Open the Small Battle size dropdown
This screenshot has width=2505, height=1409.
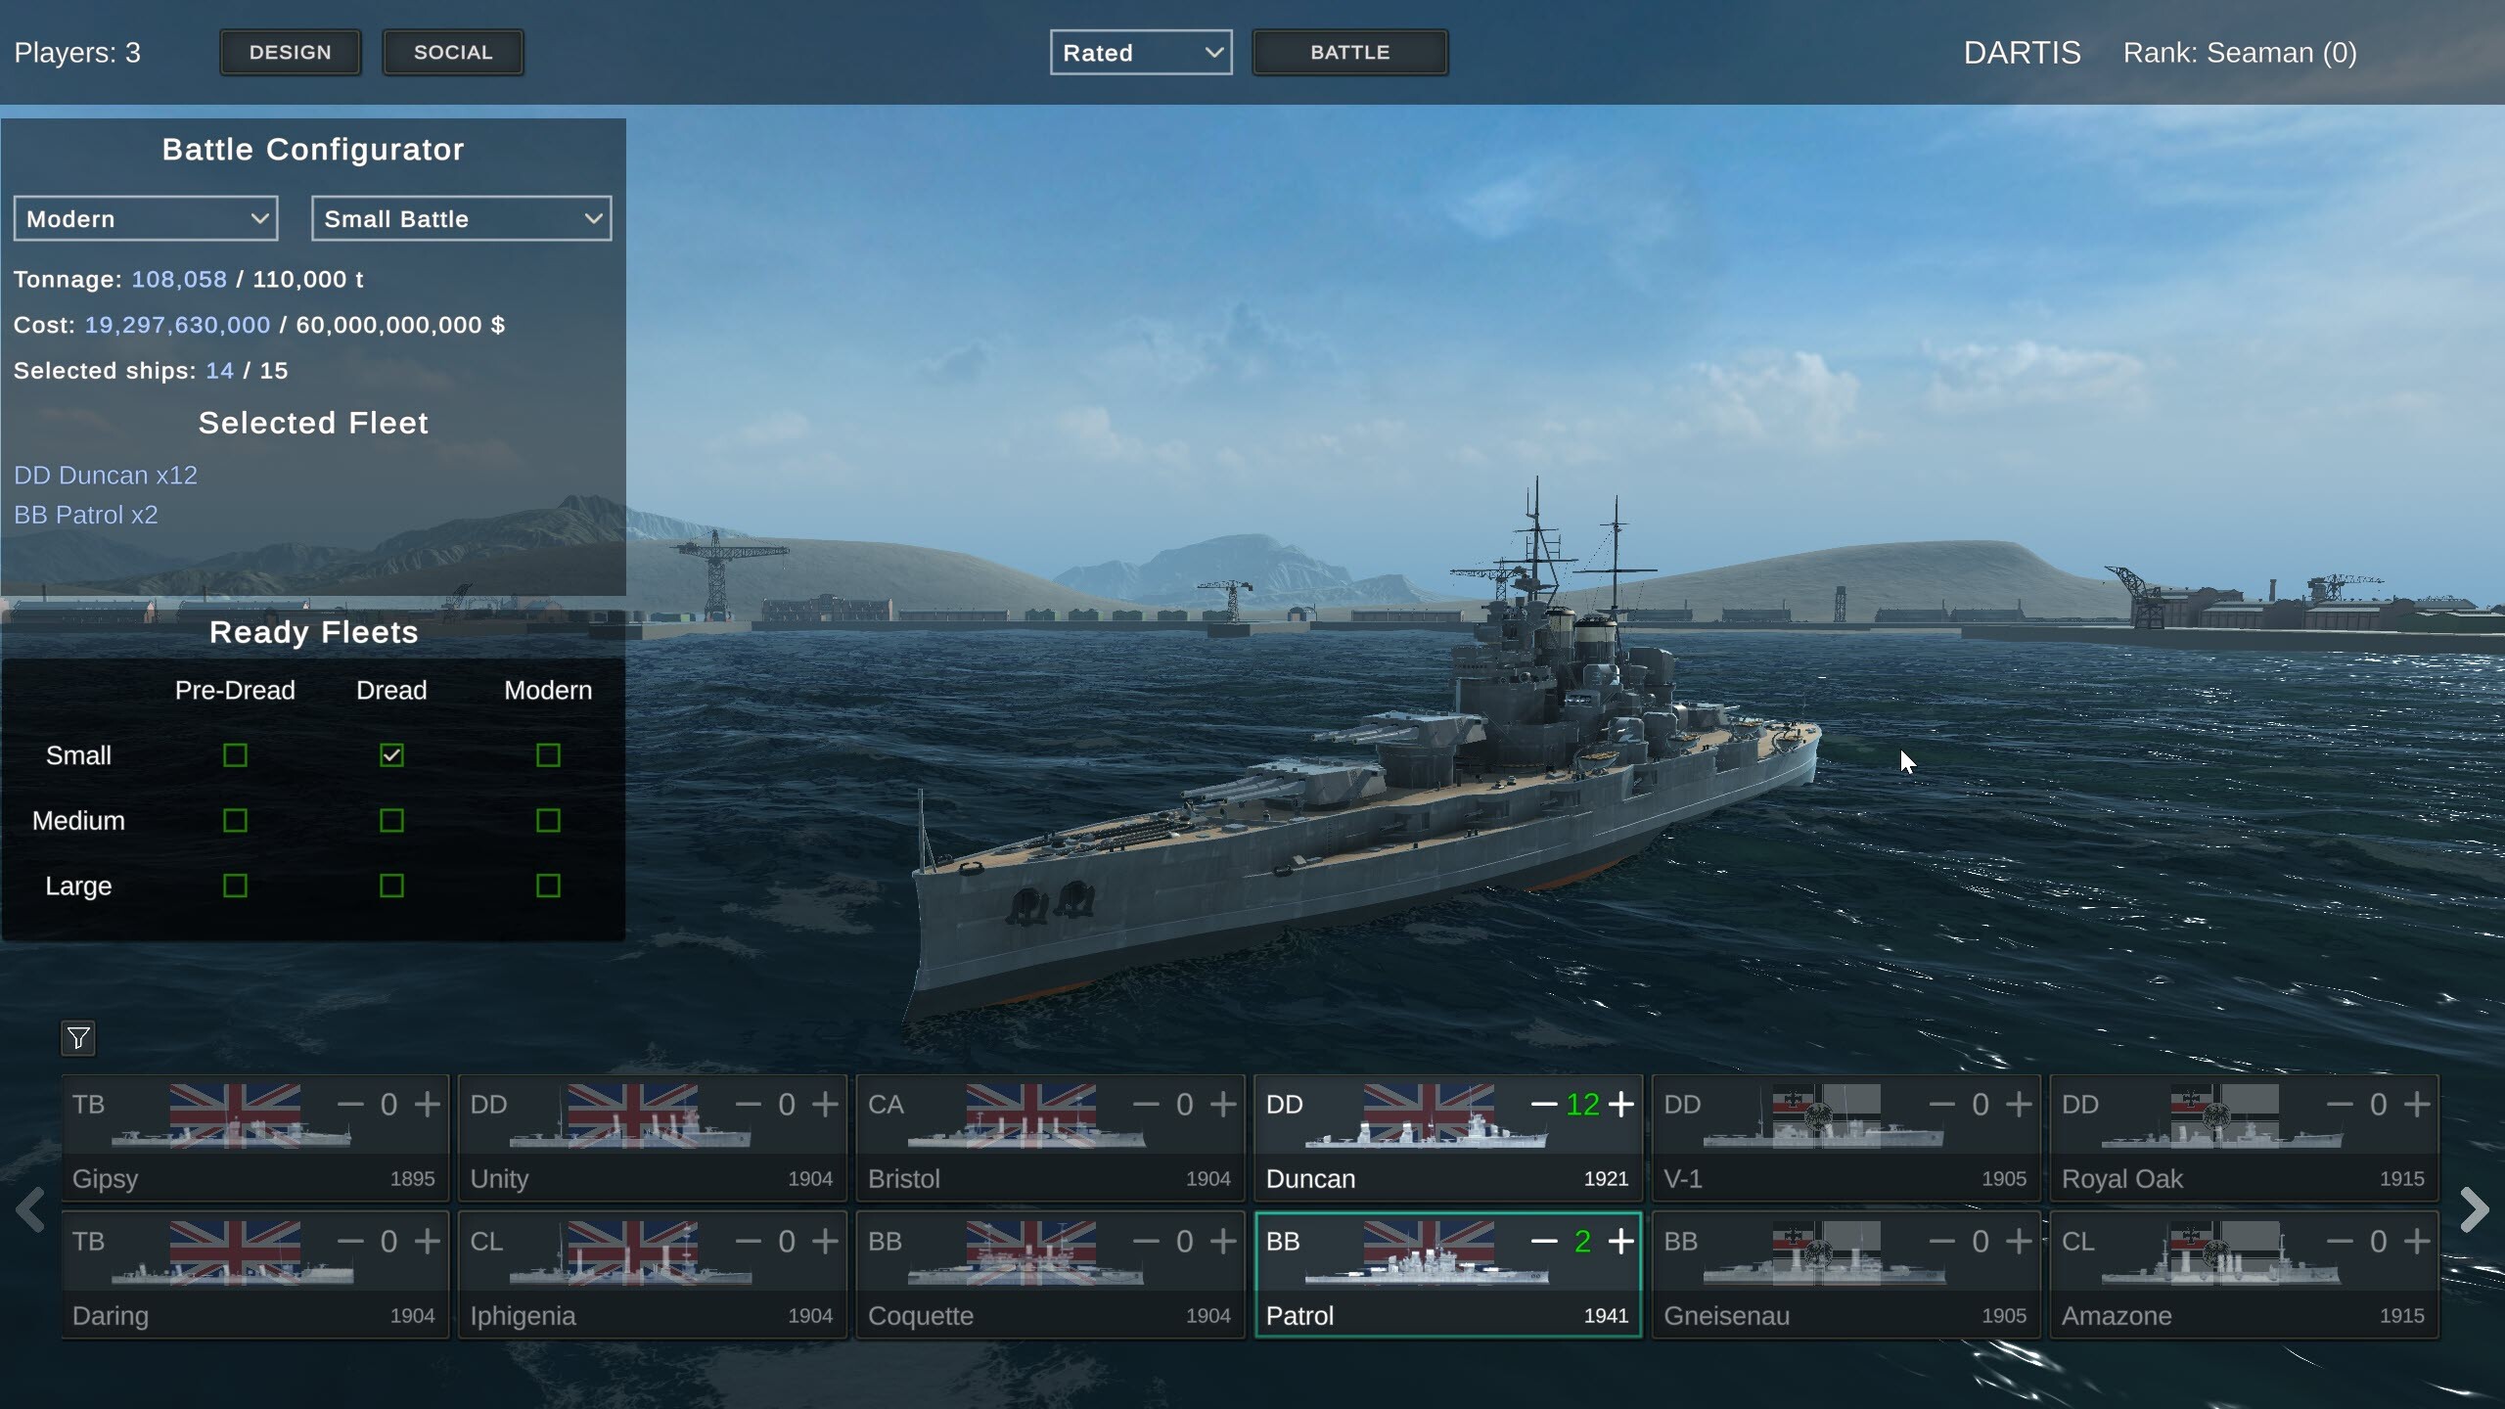pyautogui.click(x=460, y=217)
